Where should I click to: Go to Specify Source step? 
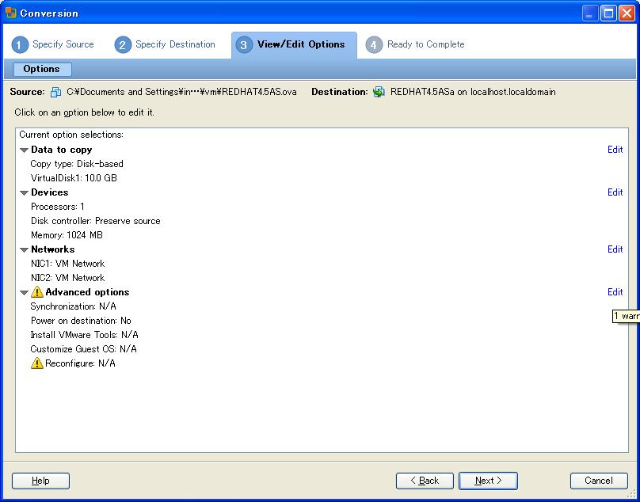point(53,44)
